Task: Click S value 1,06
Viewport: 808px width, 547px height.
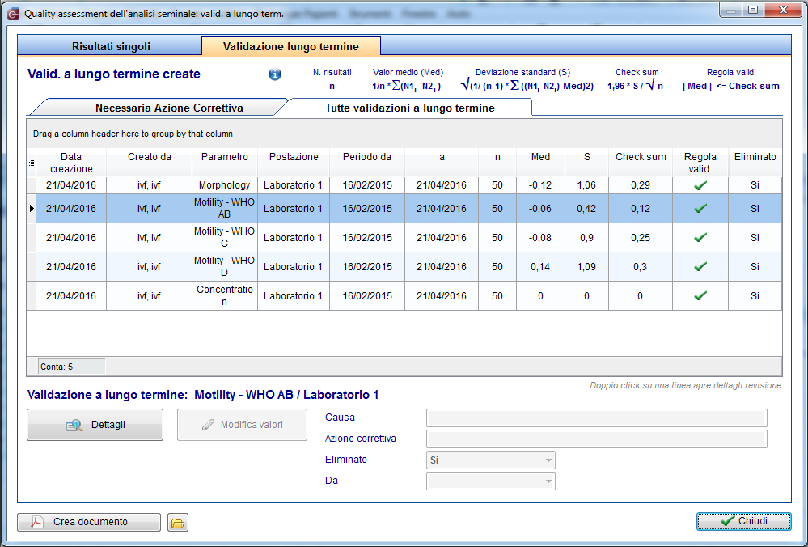Action: tap(586, 185)
